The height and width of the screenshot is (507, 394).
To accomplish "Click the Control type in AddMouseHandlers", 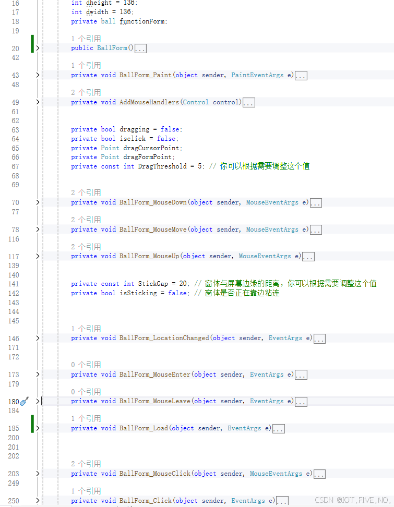I will [196, 102].
